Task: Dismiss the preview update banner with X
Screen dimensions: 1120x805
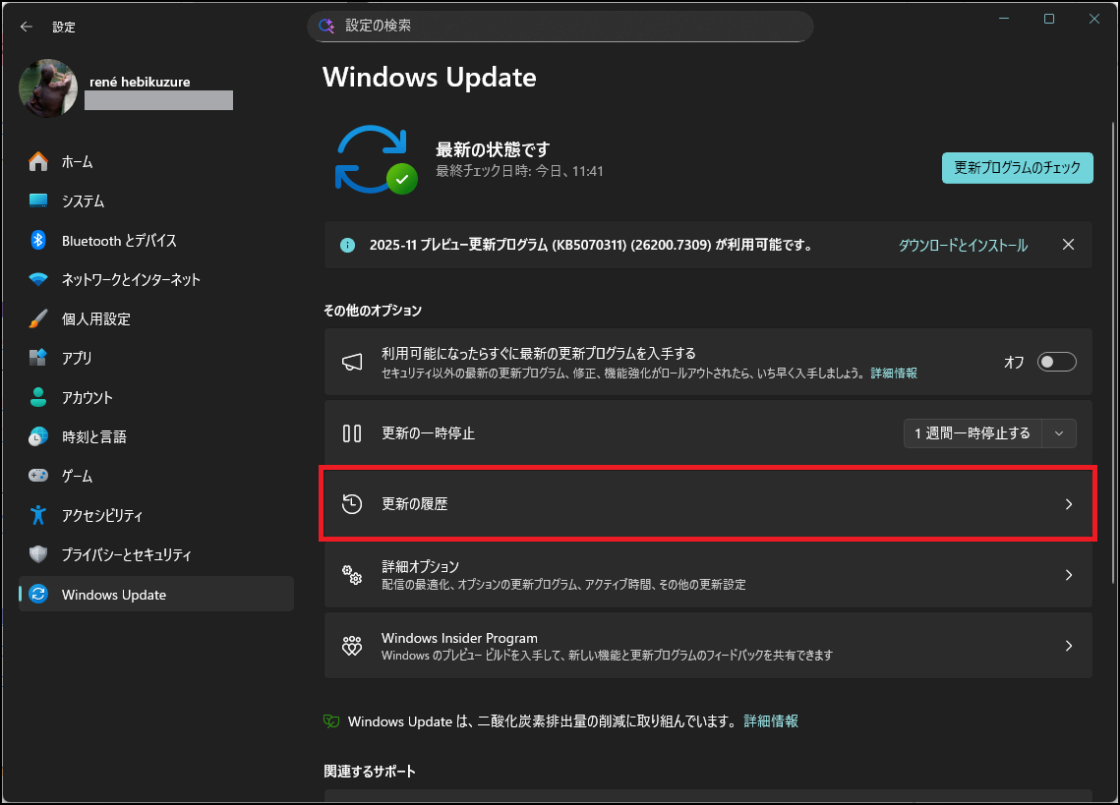Action: [1068, 245]
